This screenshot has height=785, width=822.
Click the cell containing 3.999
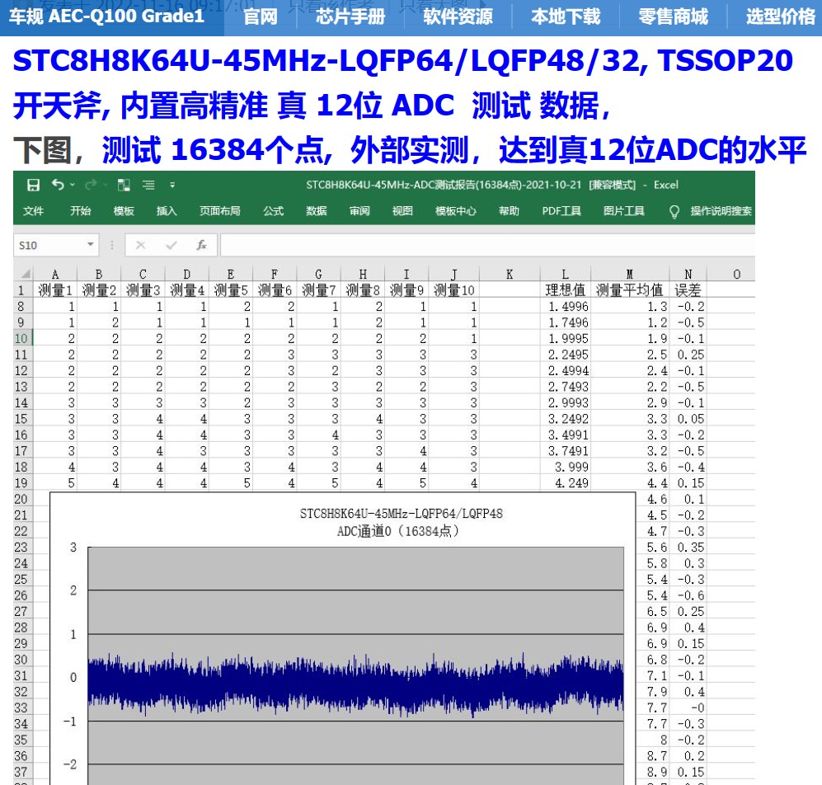(x=565, y=467)
